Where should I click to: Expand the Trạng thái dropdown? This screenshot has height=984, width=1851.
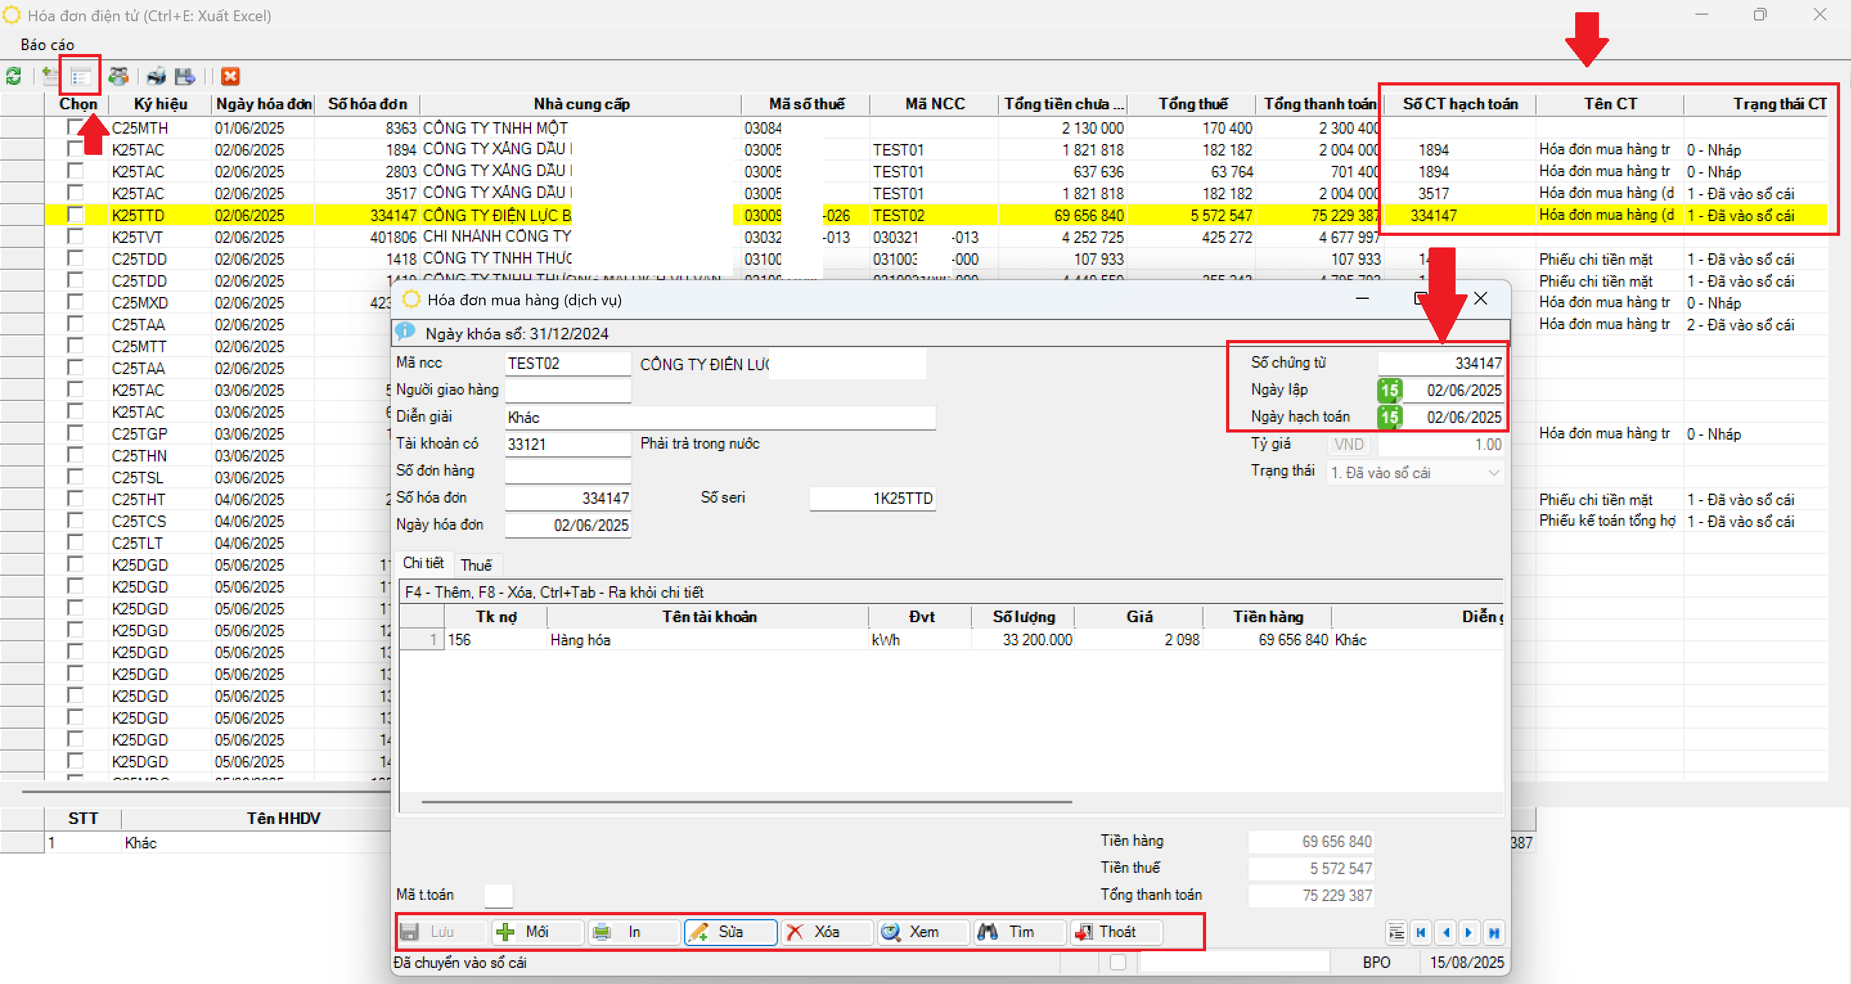pos(1493,472)
